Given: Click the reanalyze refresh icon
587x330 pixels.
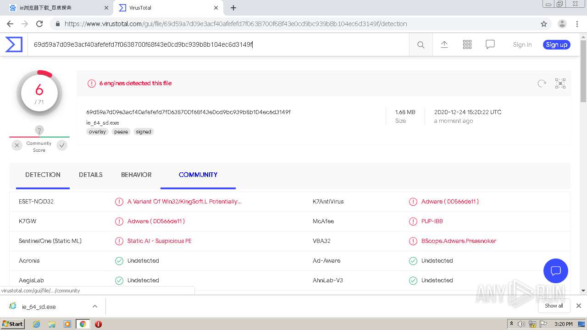Looking at the screenshot, I should coord(542,83).
